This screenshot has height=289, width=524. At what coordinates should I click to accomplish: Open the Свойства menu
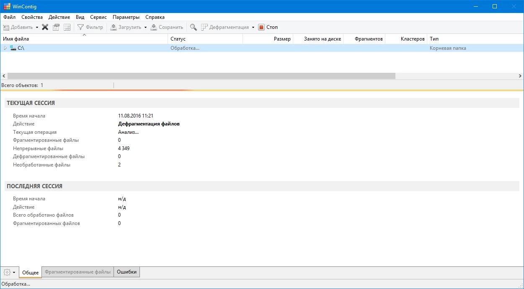coord(32,17)
